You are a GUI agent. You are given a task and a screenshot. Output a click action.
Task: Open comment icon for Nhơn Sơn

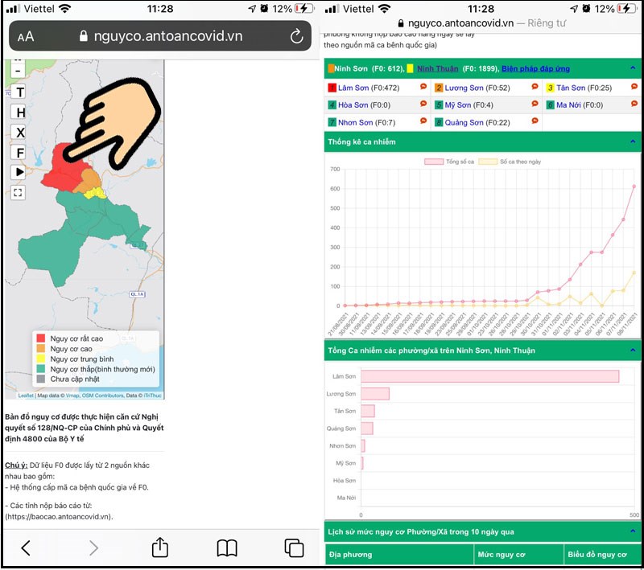click(x=423, y=121)
